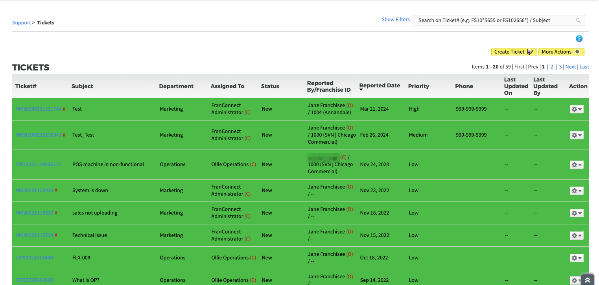599x285 pixels.
Task: Click subject 'sales not uploading'
Action: (95, 213)
